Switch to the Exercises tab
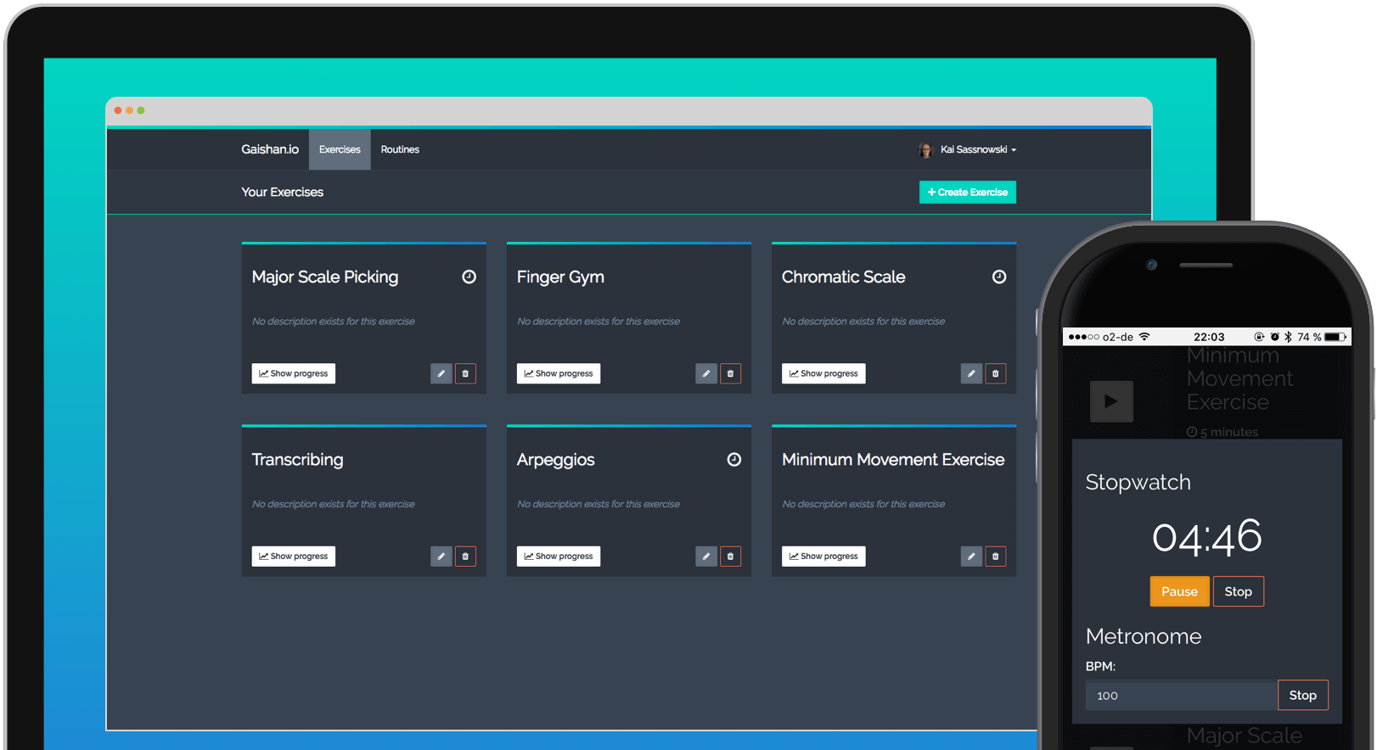Viewport: 1377px width, 750px height. click(340, 149)
